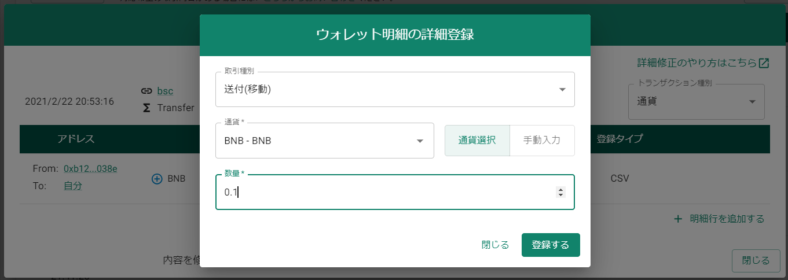Click the dropdown arrow in the 通貨 field
The height and width of the screenshot is (280, 788).
(x=420, y=141)
